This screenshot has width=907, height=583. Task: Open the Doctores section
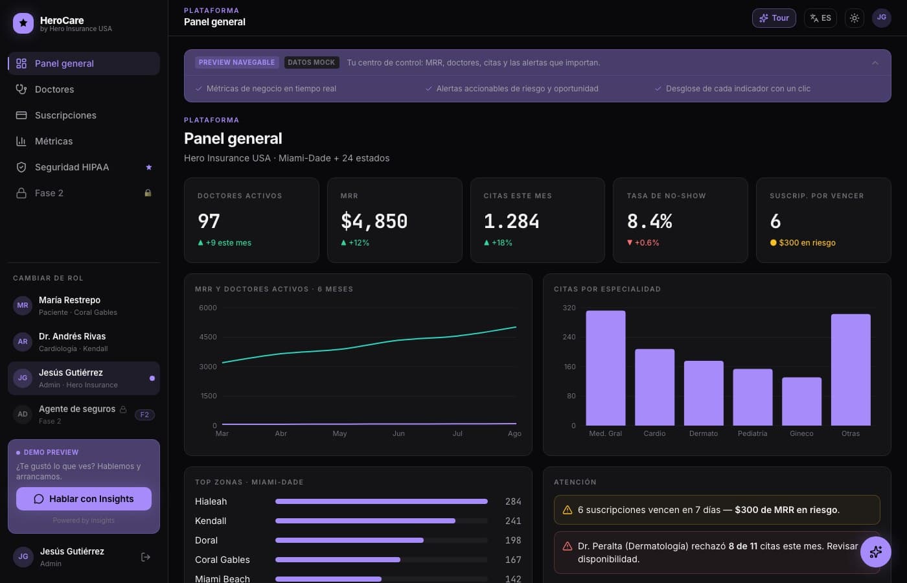84,89
